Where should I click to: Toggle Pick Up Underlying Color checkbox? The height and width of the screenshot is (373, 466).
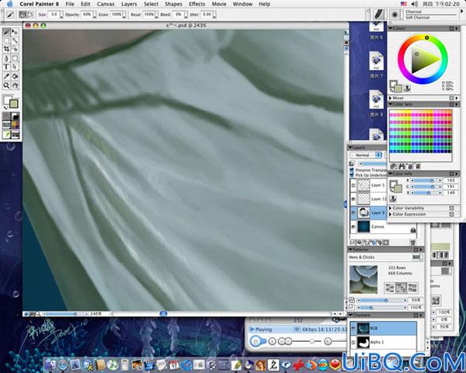tap(352, 175)
